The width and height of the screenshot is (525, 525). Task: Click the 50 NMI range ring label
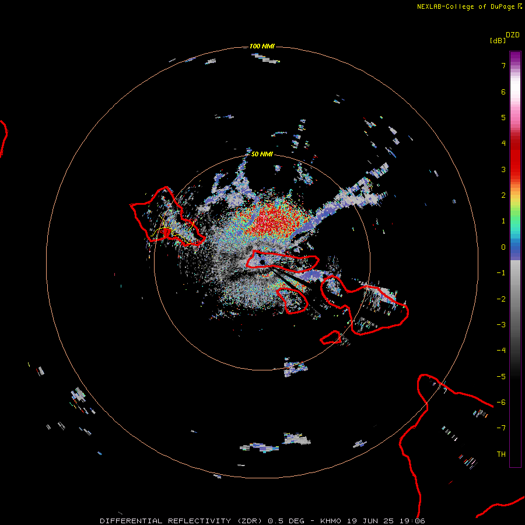pyautogui.click(x=262, y=154)
